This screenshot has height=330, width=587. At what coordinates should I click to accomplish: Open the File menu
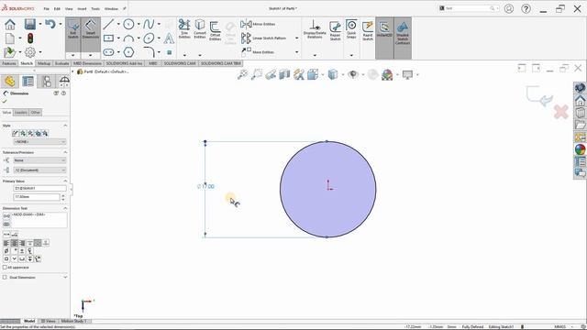47,8
